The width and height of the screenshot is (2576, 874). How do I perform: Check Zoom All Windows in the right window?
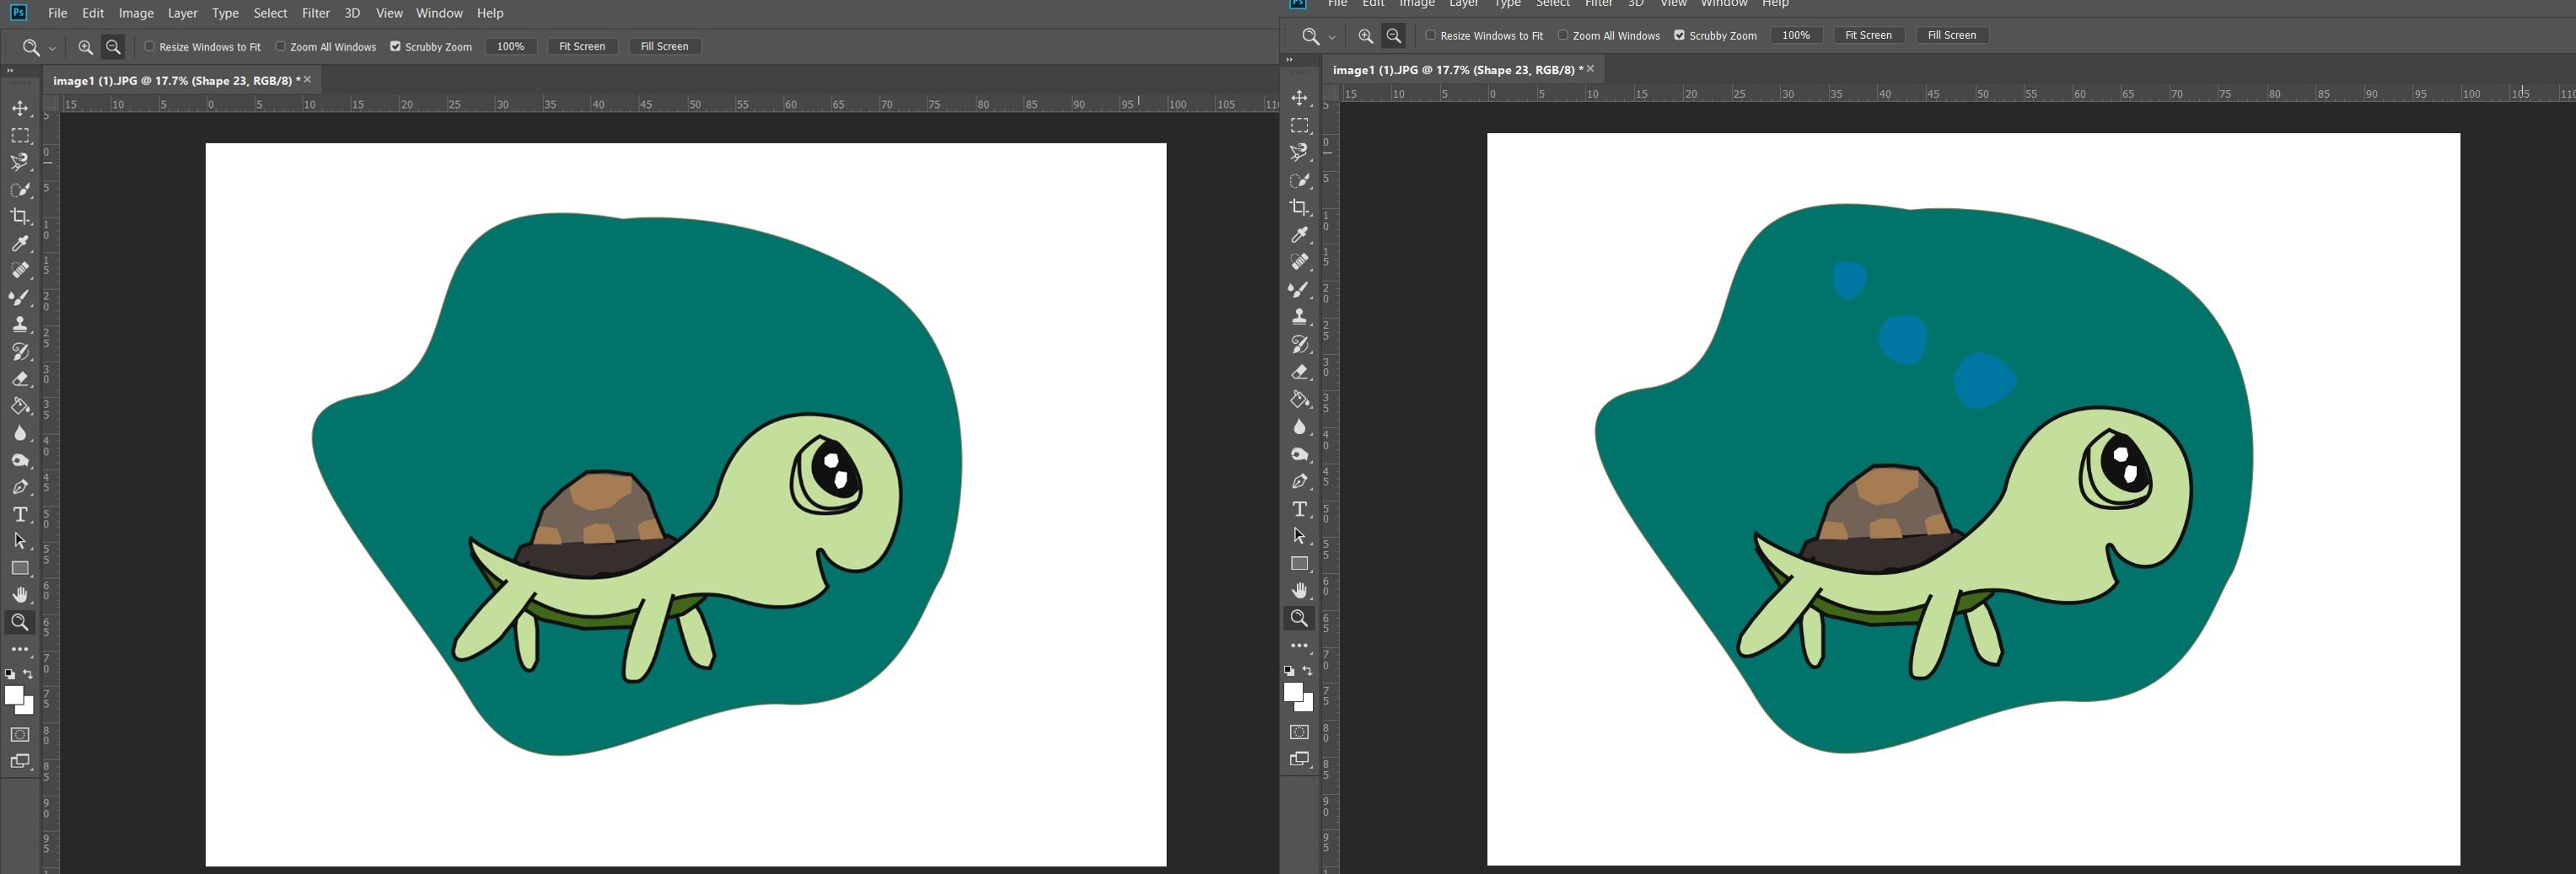click(x=1562, y=35)
